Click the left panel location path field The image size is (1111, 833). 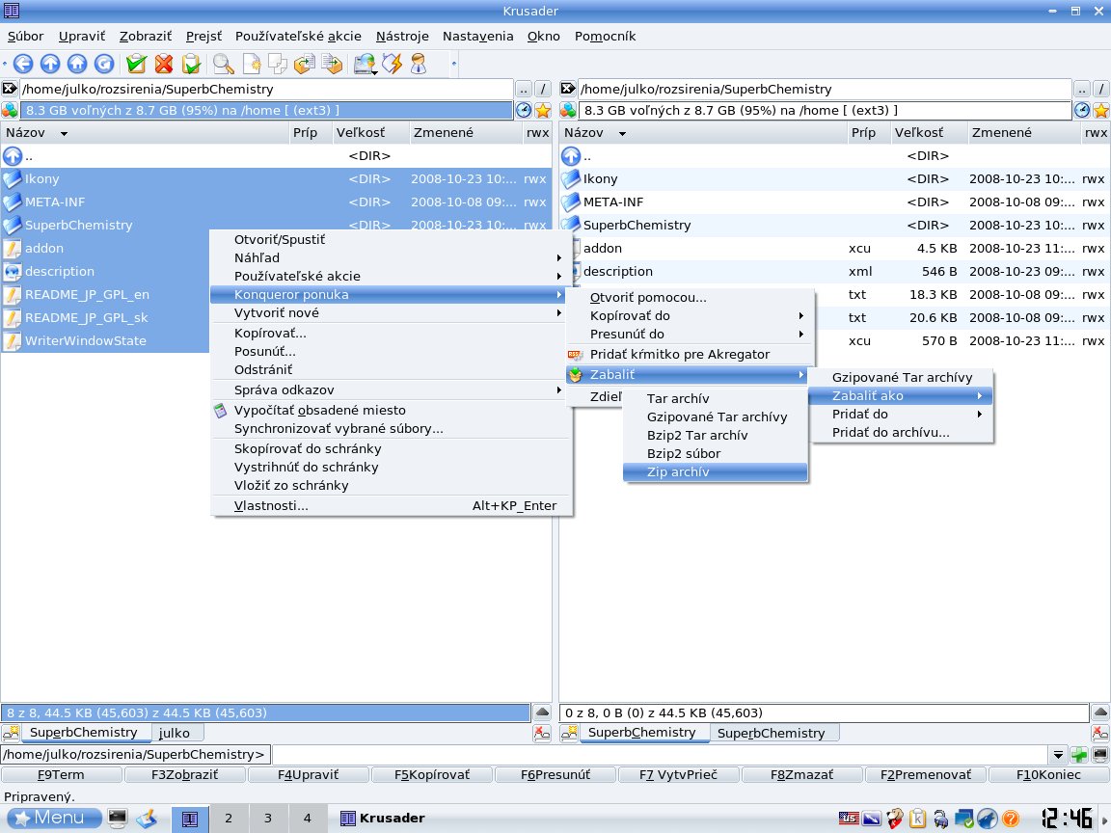pyautogui.click(x=266, y=90)
